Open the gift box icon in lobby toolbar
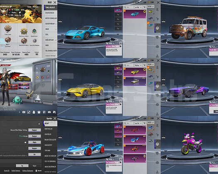 (x=39, y=112)
